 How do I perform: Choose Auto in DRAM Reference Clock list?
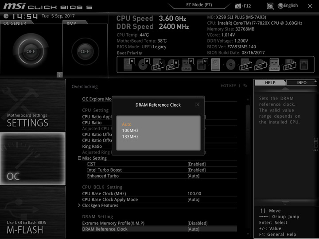click(x=127, y=124)
